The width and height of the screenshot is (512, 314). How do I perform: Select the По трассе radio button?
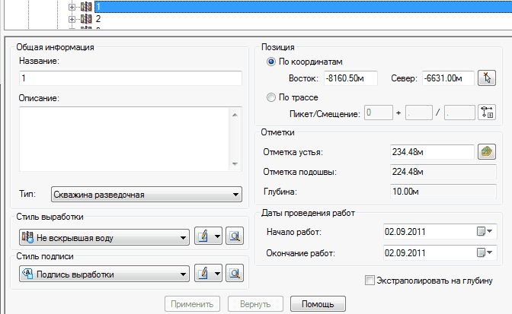pos(272,97)
